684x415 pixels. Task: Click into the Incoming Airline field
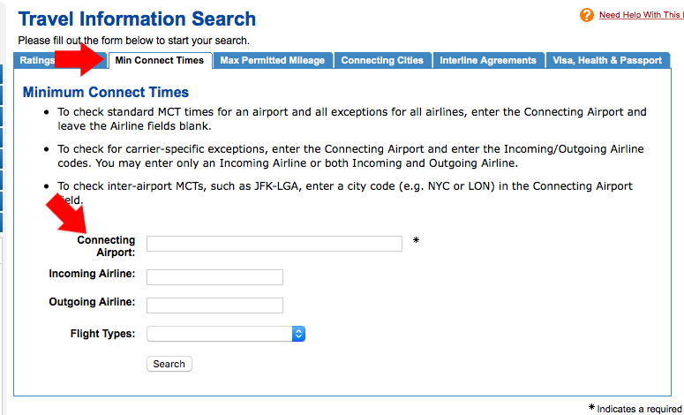(214, 277)
